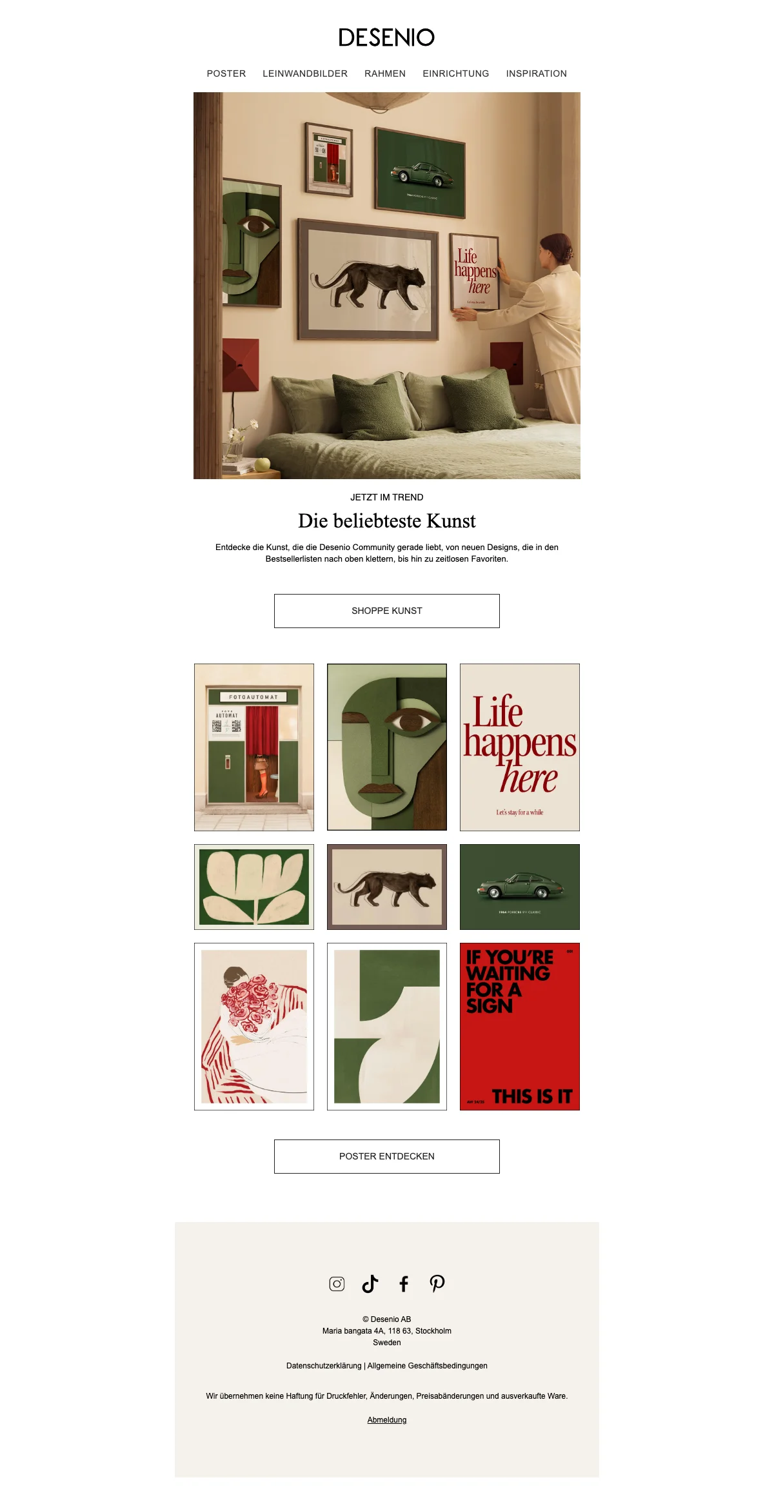Open the POSTER menu item

point(226,74)
